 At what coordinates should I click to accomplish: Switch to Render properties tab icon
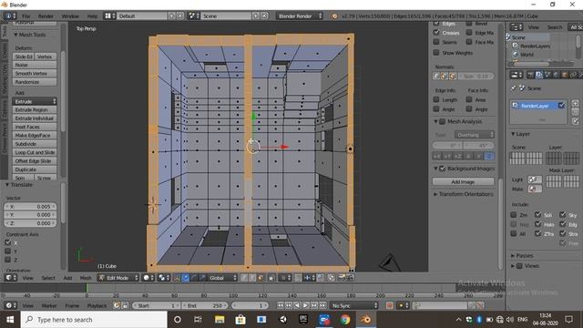530,75
